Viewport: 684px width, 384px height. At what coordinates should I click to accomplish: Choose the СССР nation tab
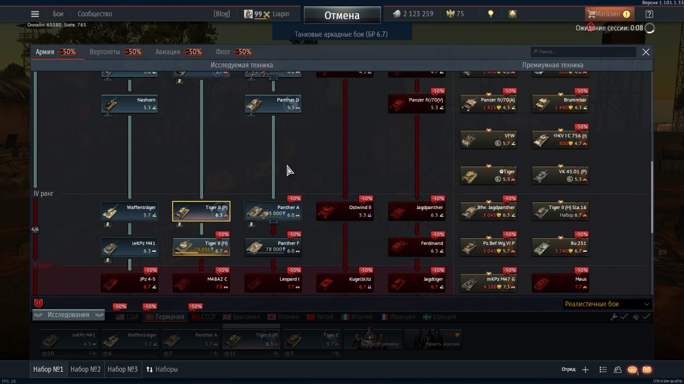tap(204, 317)
